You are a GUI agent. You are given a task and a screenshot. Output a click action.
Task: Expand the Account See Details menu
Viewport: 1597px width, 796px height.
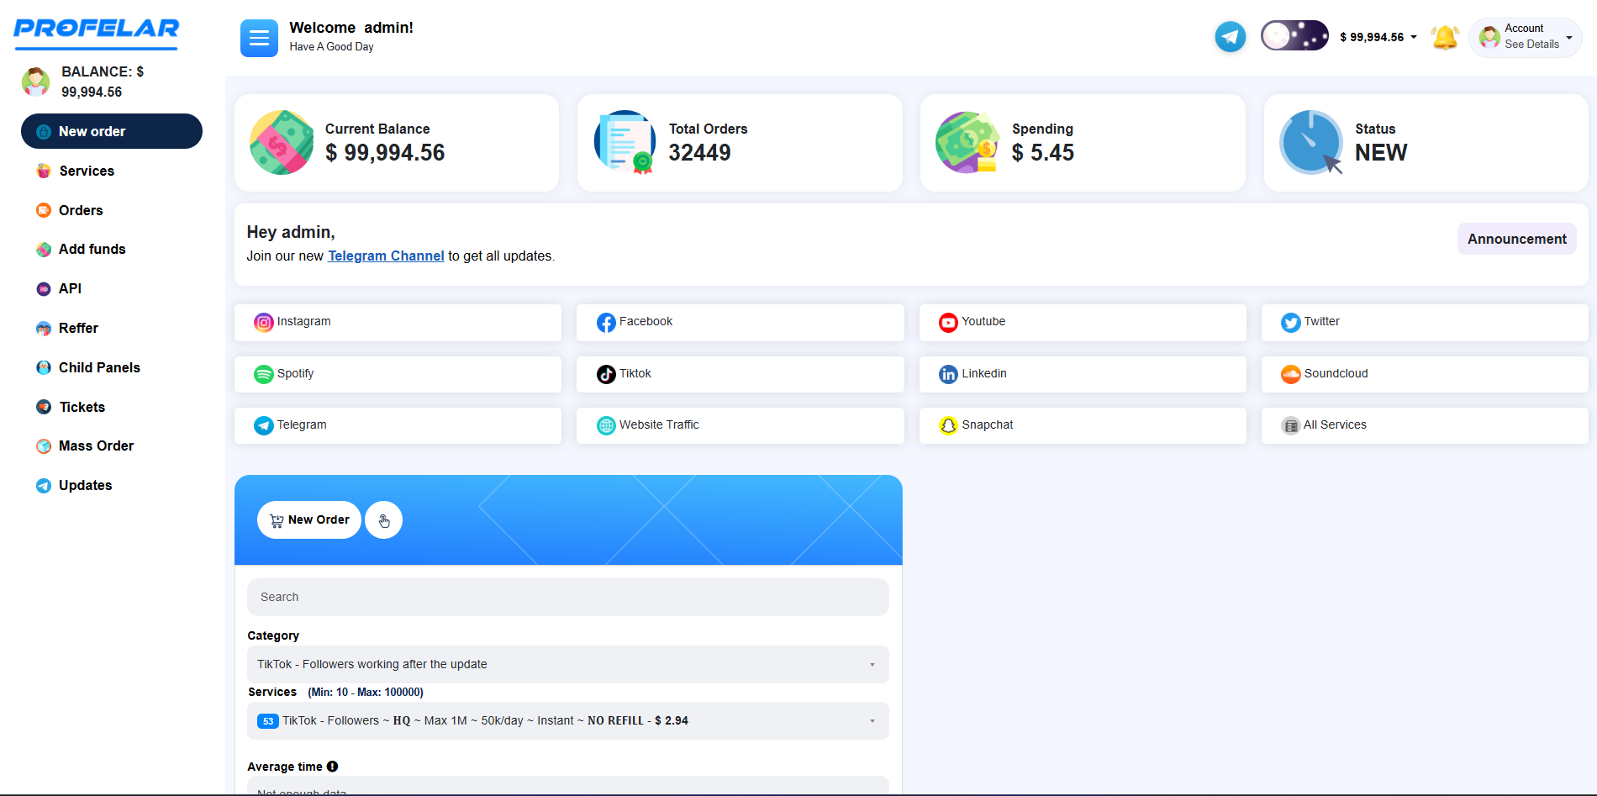tap(1526, 37)
